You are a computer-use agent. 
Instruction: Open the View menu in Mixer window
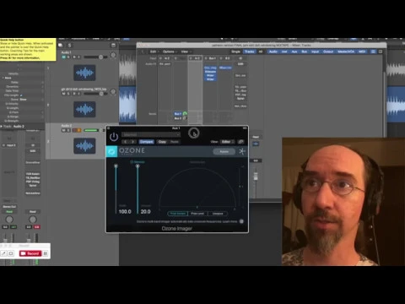pyautogui.click(x=186, y=52)
